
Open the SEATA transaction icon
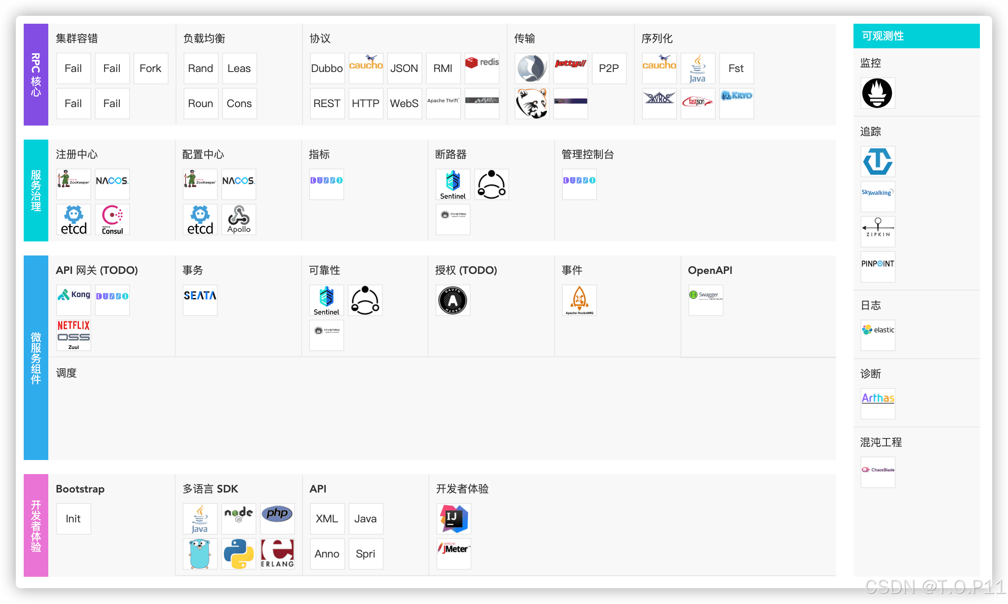point(200,300)
